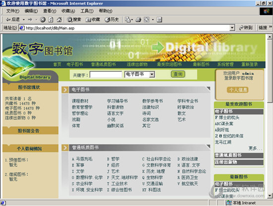Open the Back button history dropdown arrow

point(24,19)
